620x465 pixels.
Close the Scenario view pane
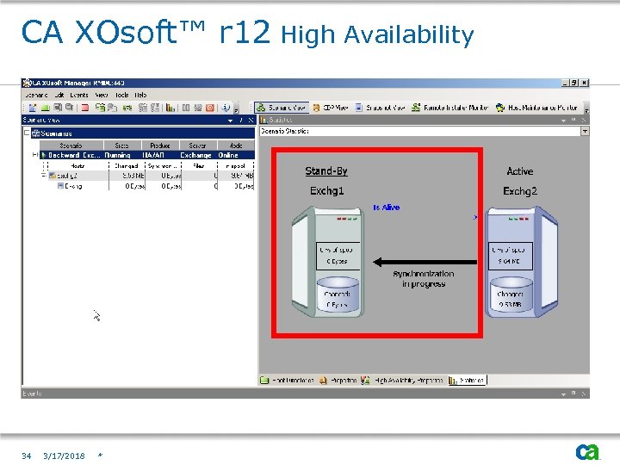tap(251, 121)
